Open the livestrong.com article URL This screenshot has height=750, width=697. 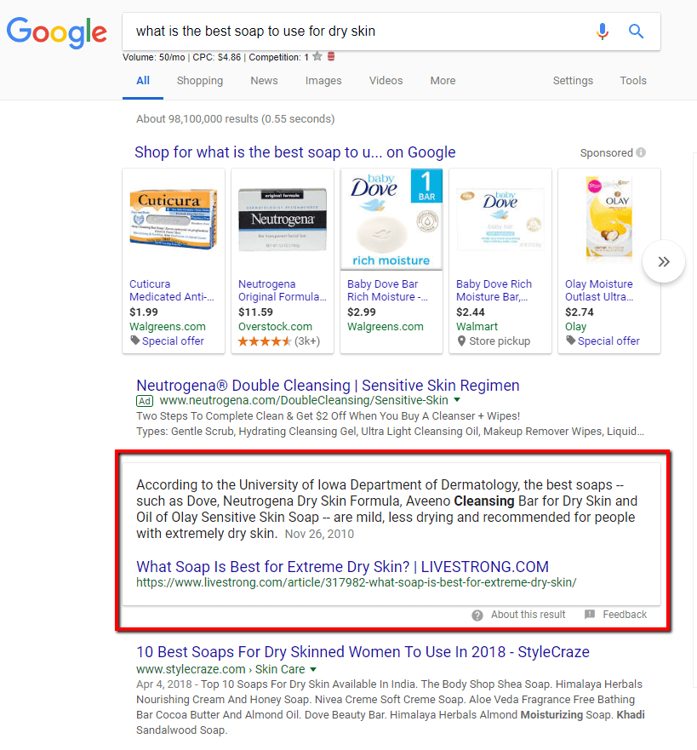click(356, 582)
